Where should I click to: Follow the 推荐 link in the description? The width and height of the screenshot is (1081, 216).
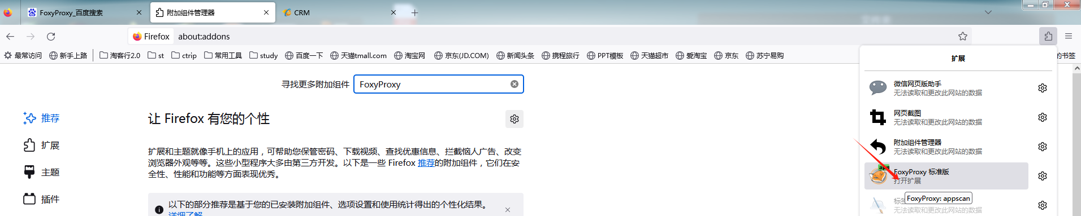coord(426,163)
